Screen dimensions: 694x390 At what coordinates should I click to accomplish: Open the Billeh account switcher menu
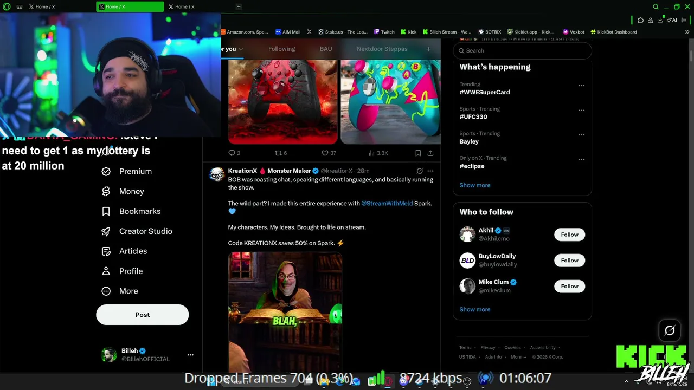pos(190,355)
